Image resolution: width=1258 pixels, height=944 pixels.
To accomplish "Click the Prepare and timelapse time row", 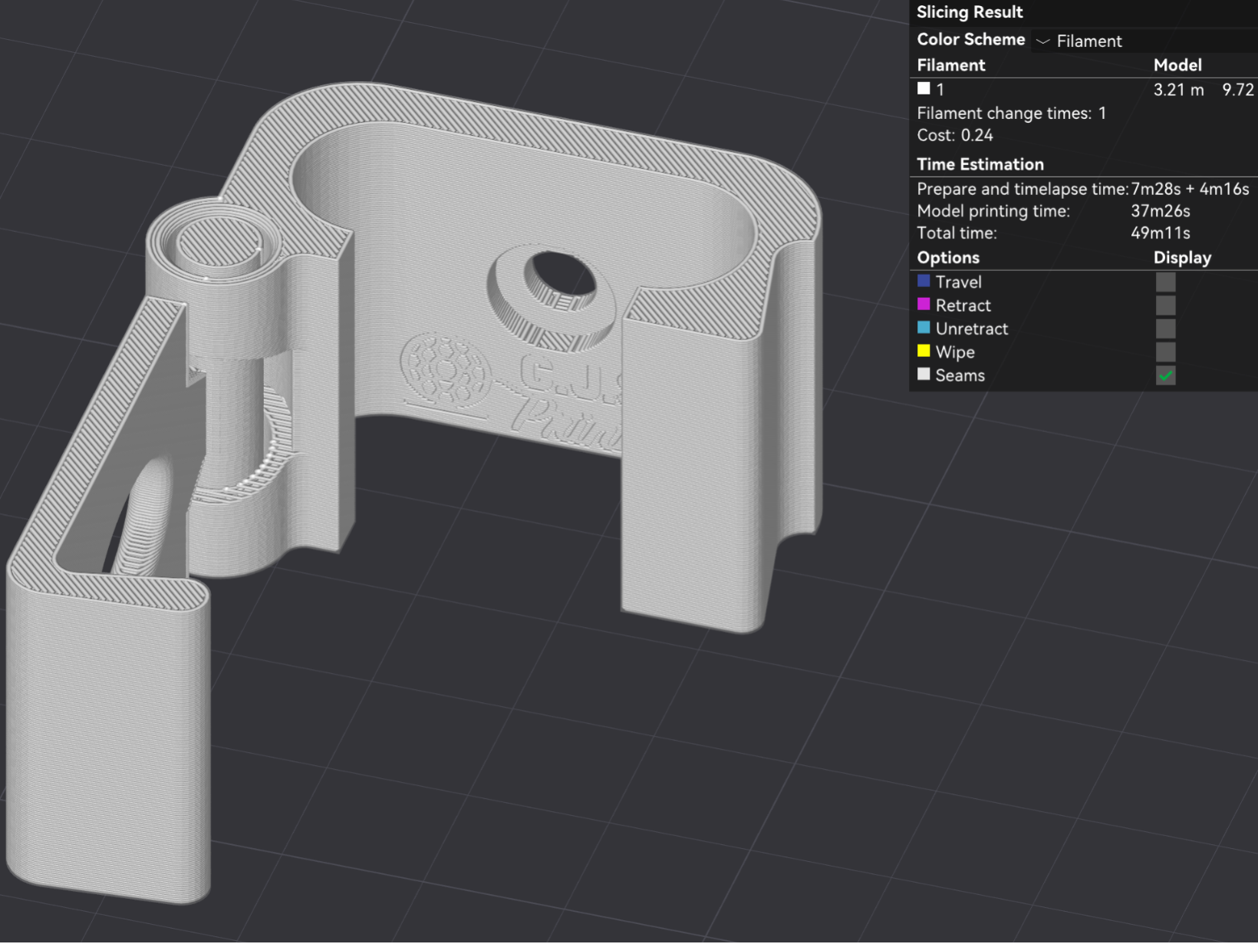I will coord(1082,189).
